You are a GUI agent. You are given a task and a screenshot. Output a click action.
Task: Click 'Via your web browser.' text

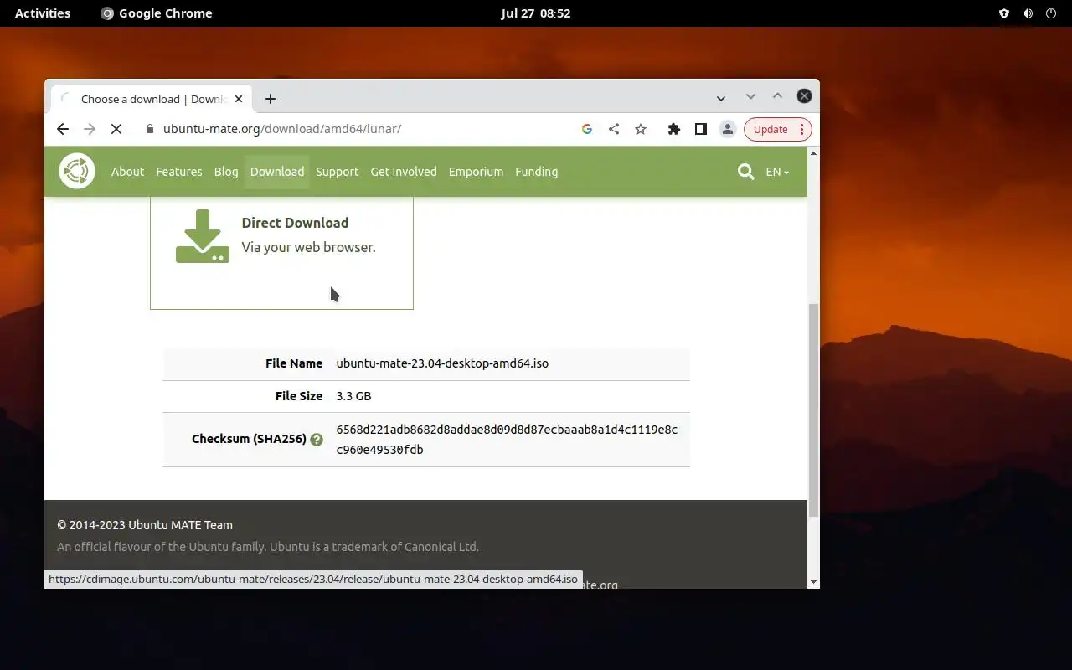(x=308, y=247)
